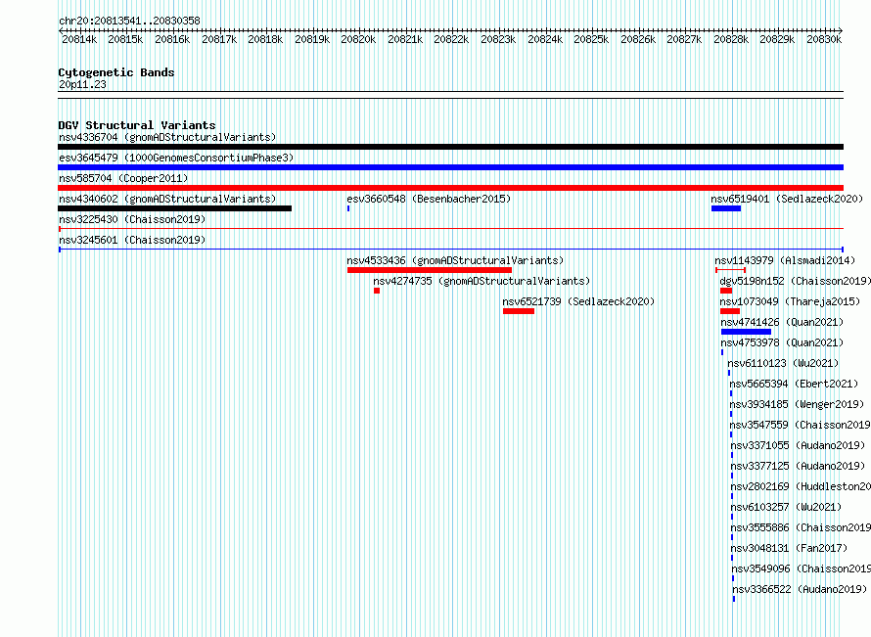Click the 20822k ruler tick label

click(451, 39)
